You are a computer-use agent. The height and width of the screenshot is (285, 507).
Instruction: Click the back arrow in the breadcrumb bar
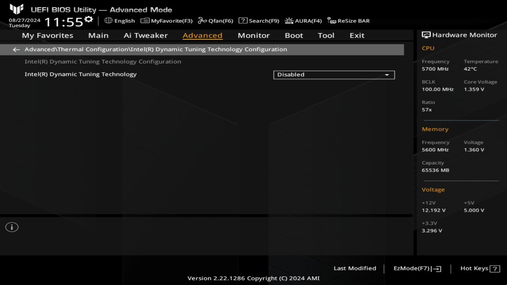click(x=16, y=50)
